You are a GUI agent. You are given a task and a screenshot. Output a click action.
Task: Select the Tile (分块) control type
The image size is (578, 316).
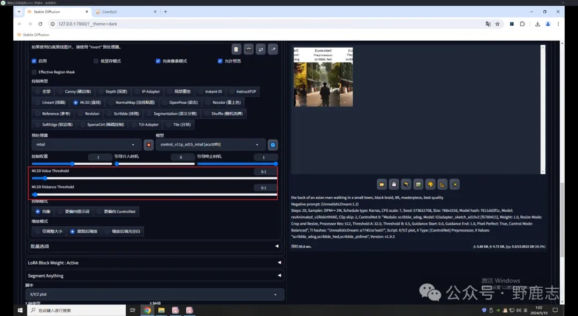(x=179, y=125)
